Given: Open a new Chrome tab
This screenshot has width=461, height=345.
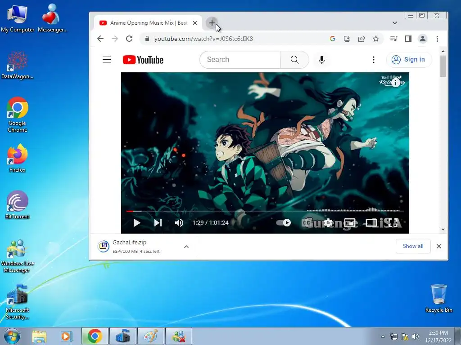Looking at the screenshot, I should pos(212,23).
